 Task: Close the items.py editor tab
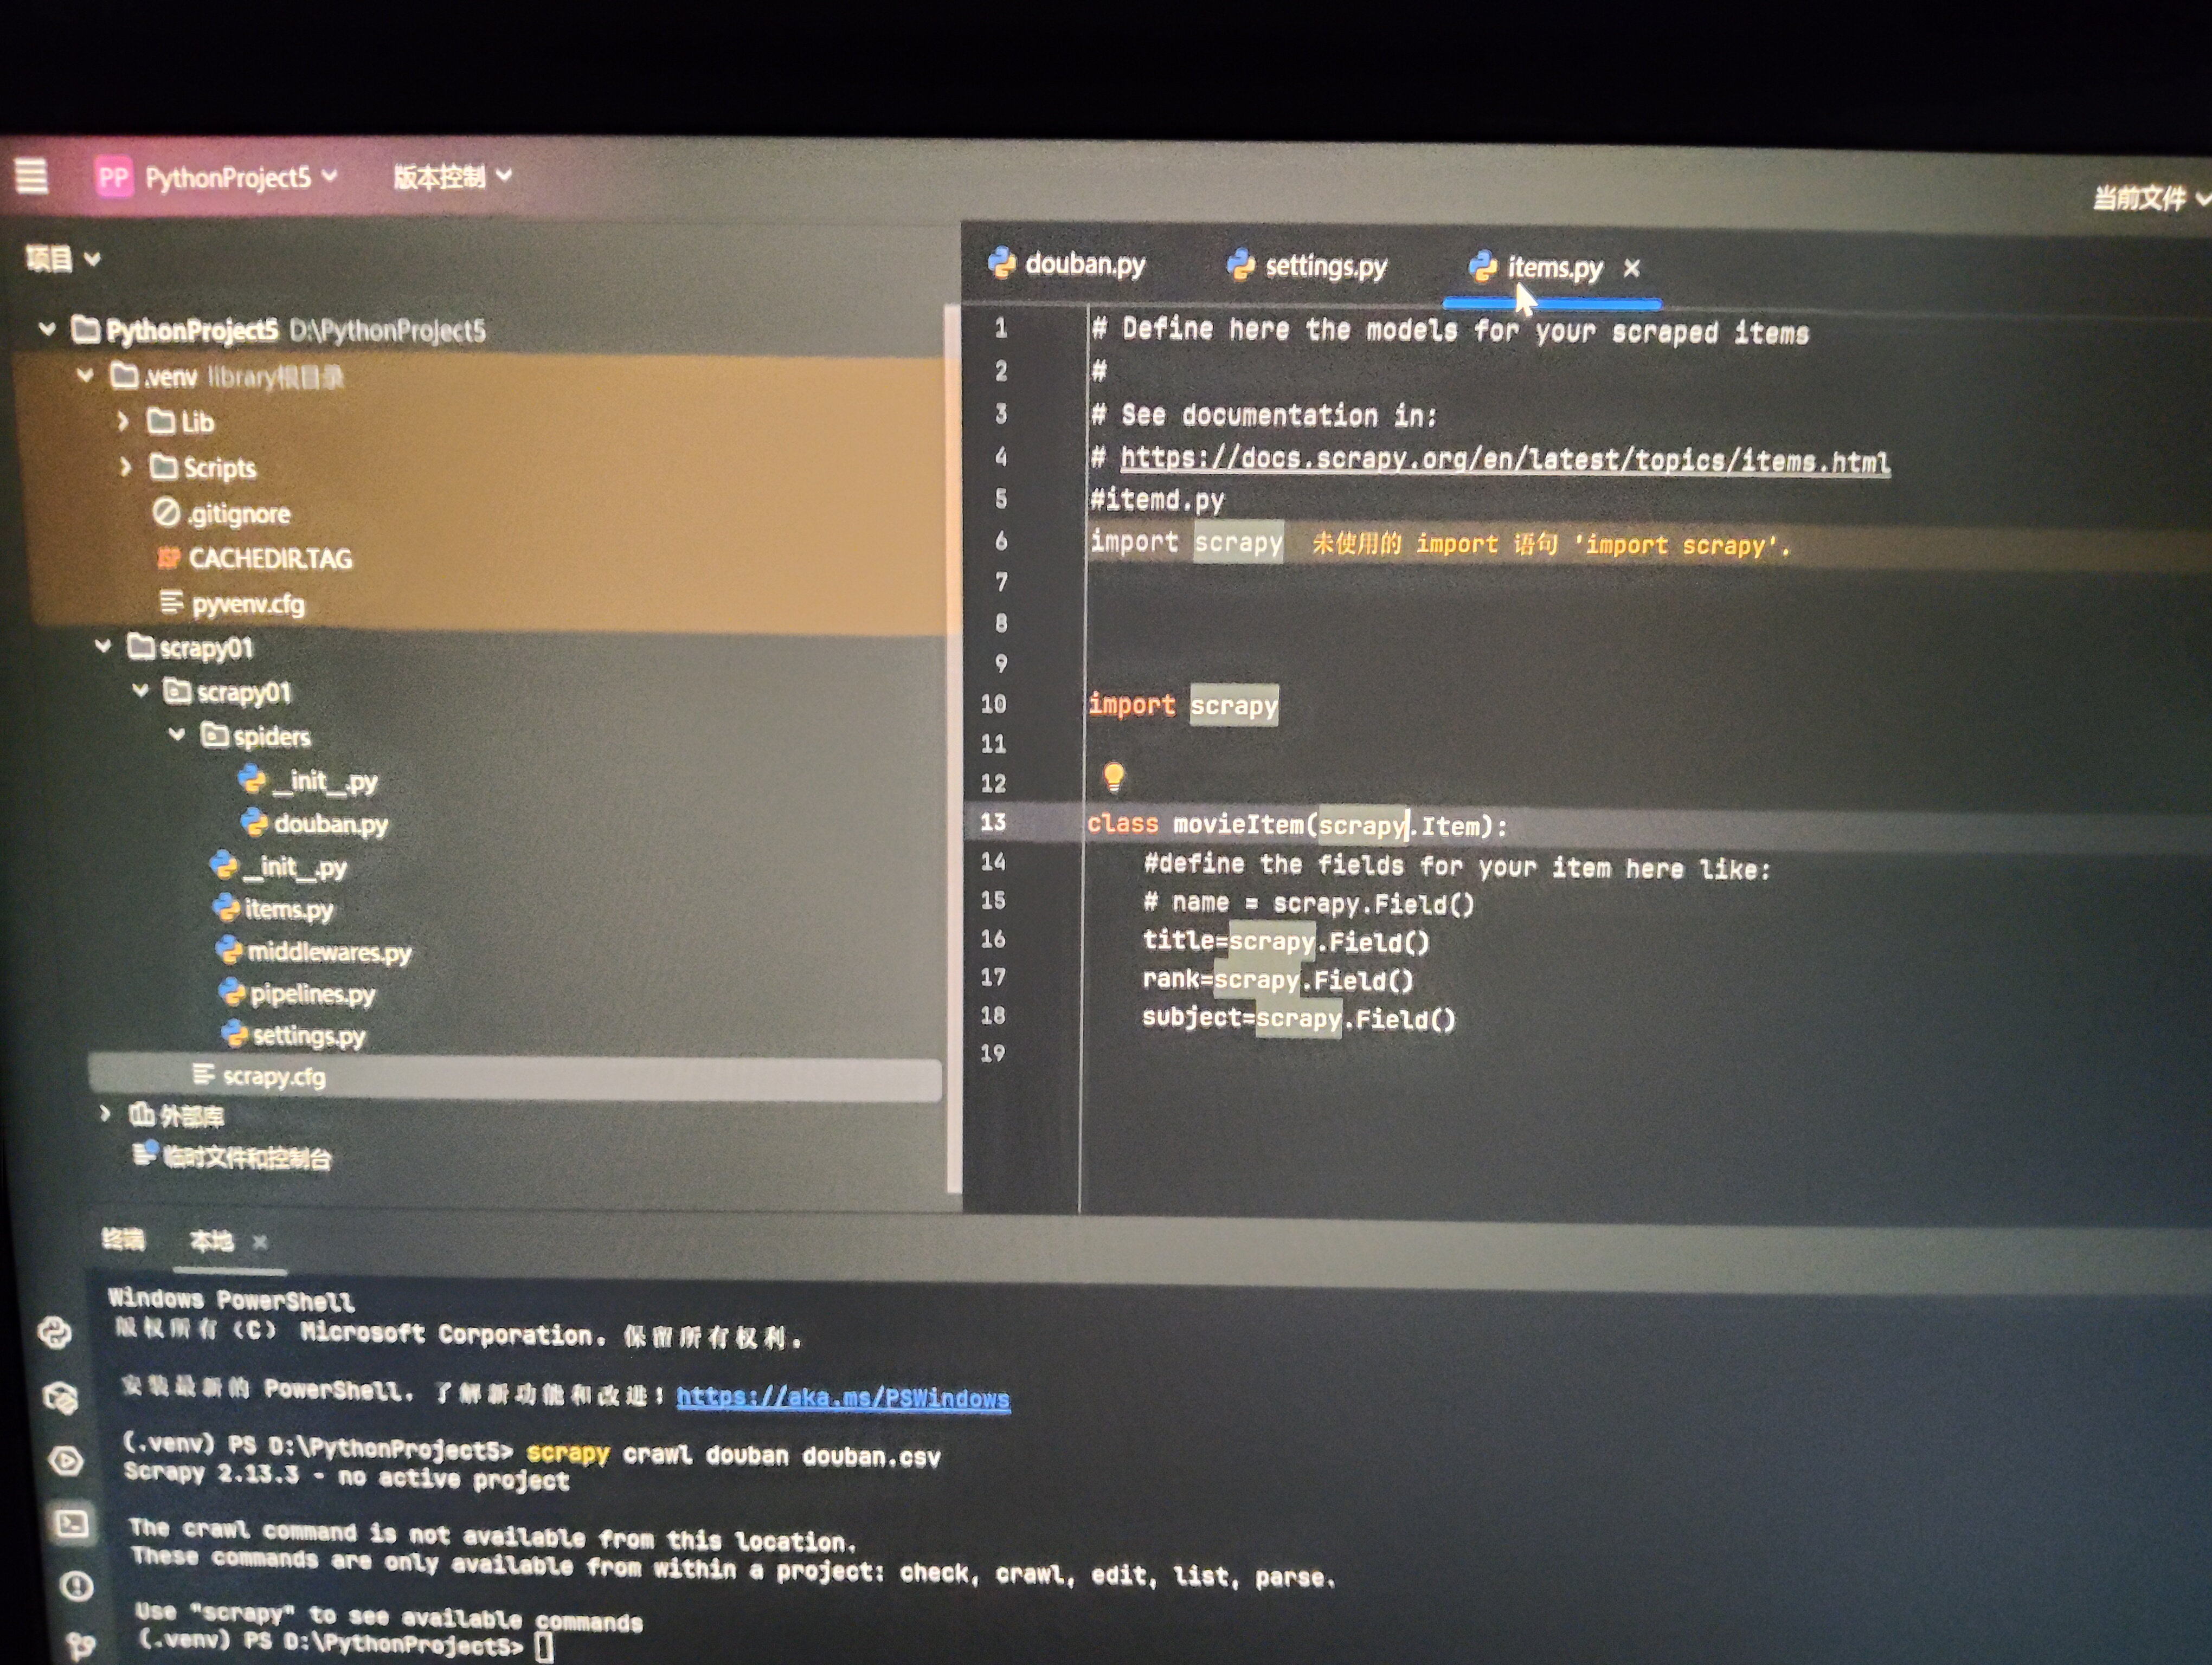point(1631,268)
